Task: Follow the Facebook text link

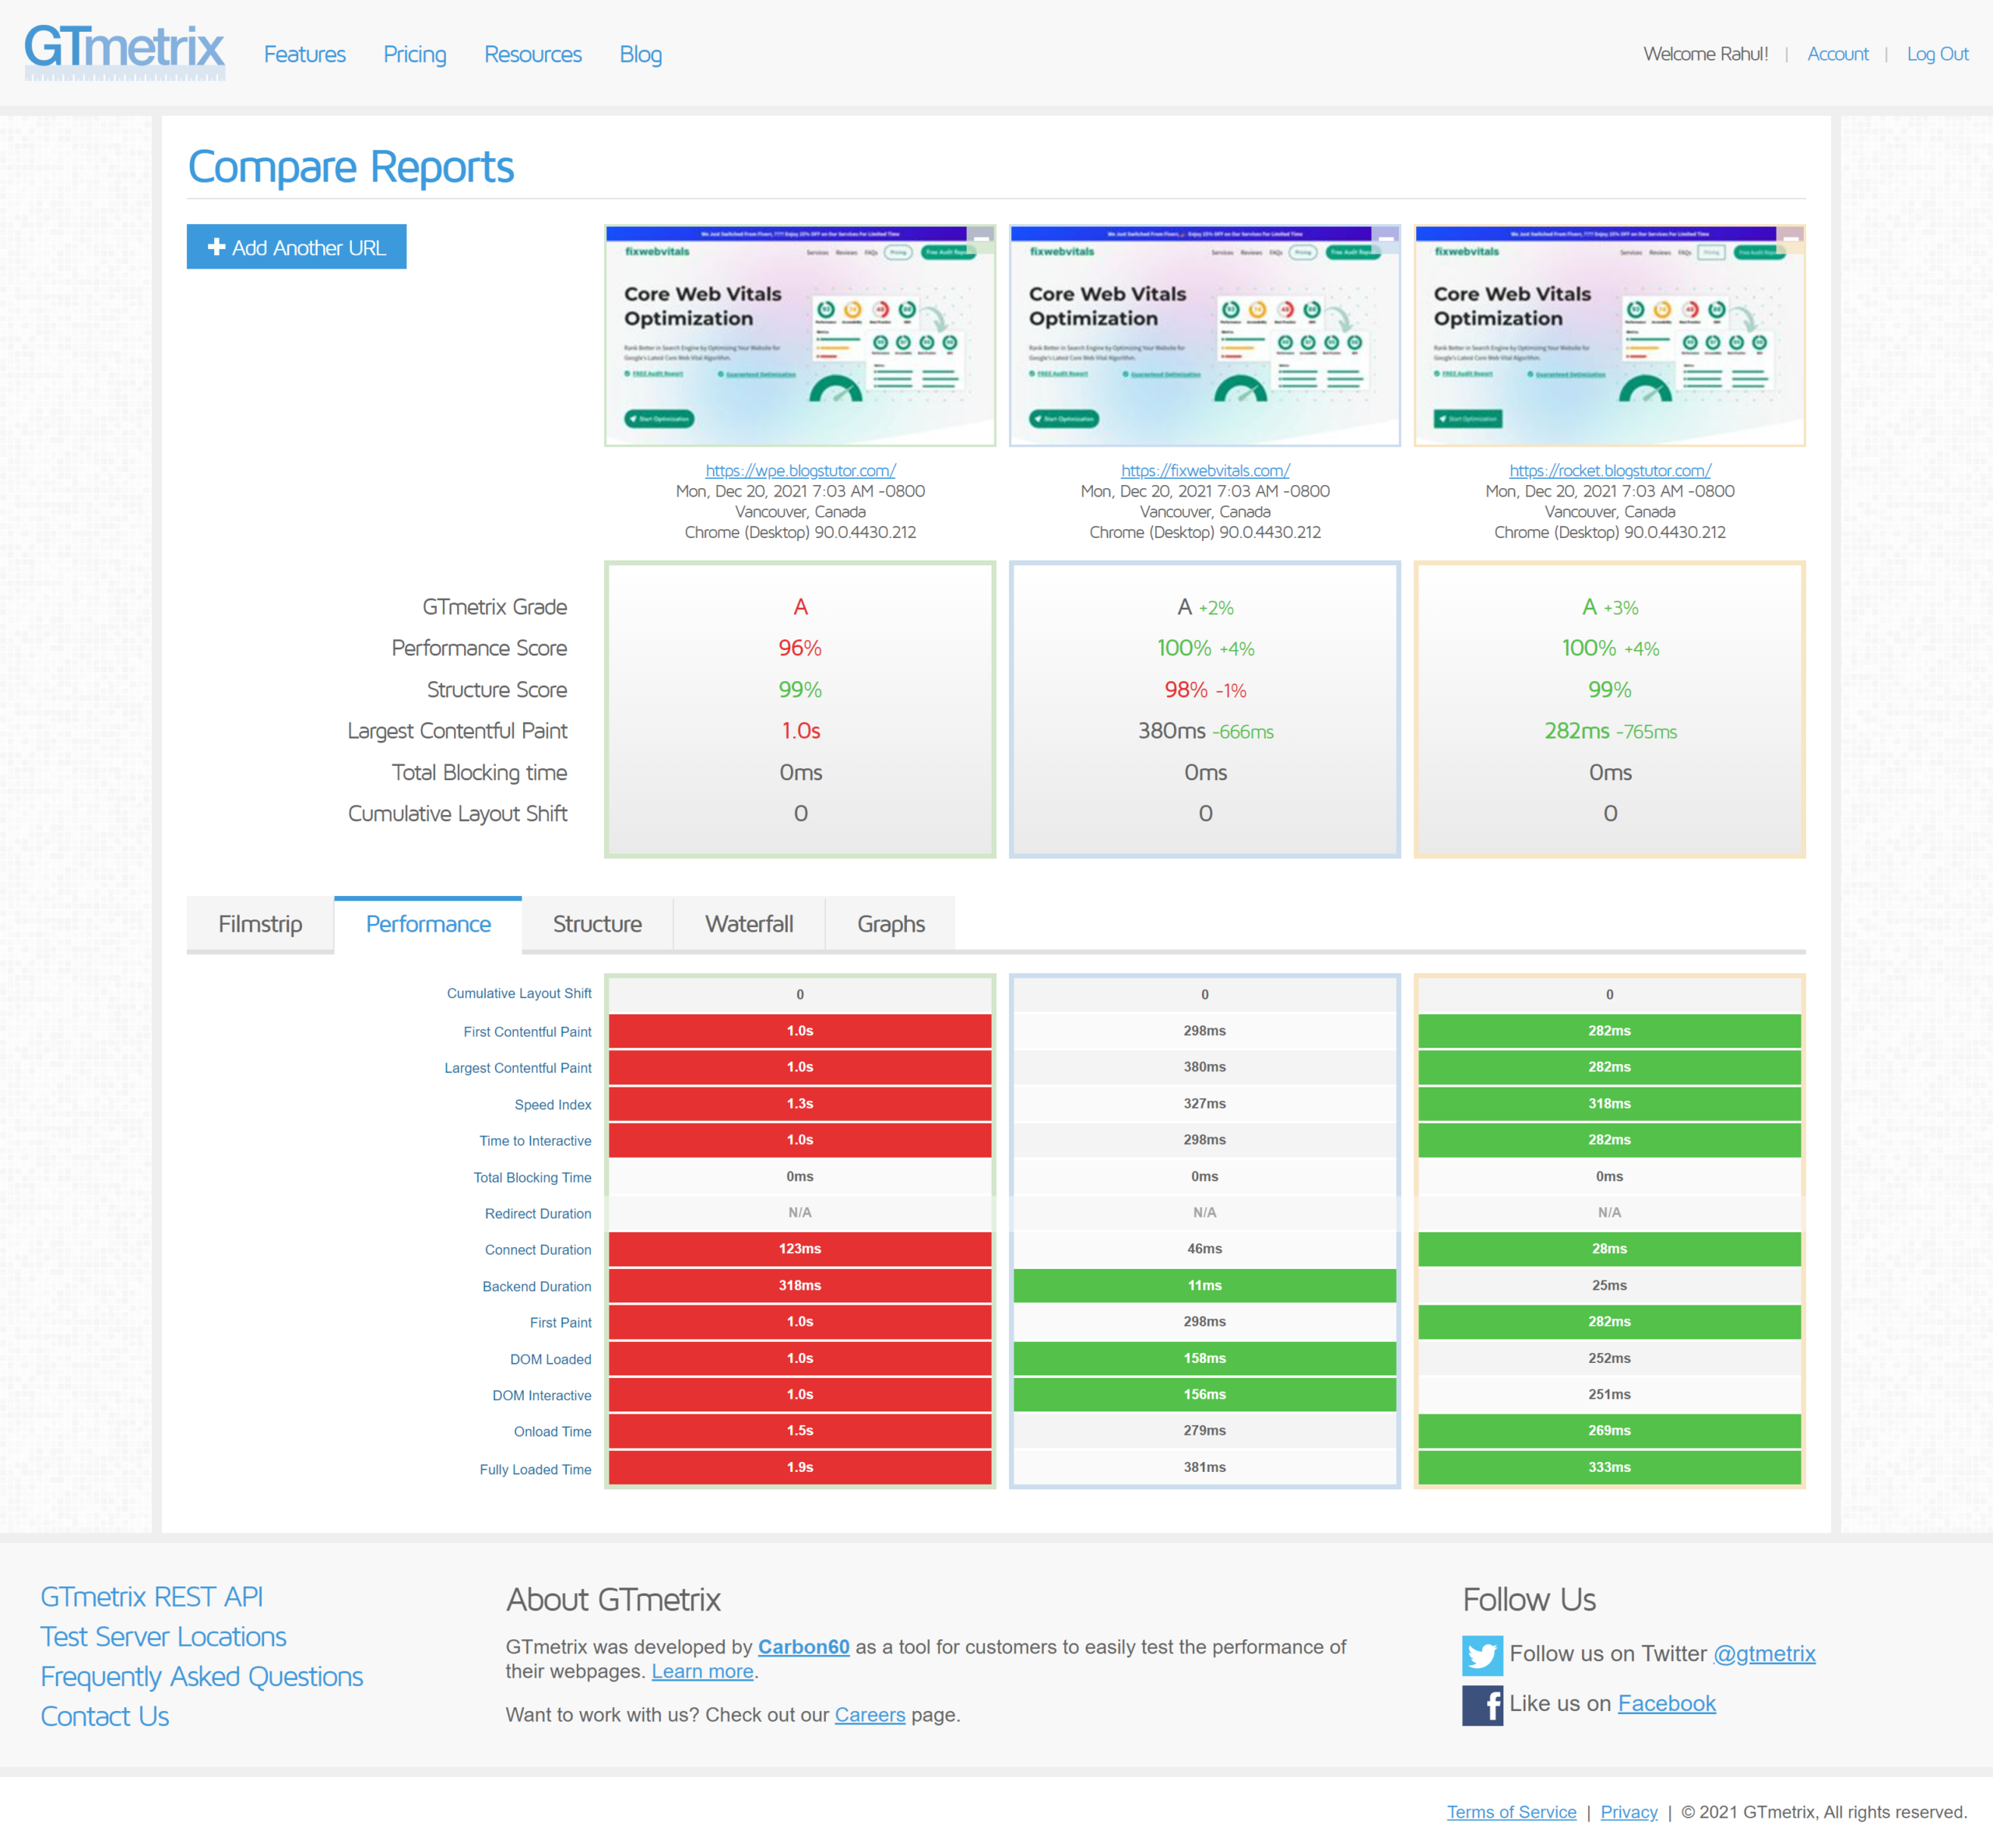Action: point(1667,1704)
